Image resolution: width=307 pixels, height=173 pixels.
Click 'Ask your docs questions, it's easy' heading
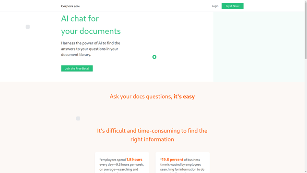click(x=152, y=97)
